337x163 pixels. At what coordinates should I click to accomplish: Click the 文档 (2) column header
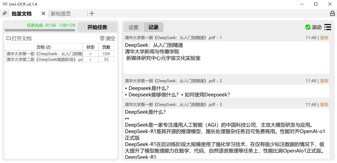click(x=43, y=47)
